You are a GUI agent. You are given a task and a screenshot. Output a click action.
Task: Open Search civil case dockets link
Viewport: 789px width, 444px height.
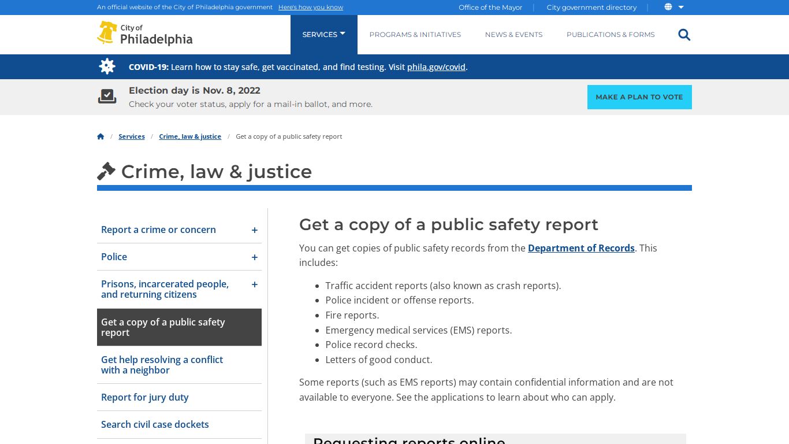coord(155,424)
